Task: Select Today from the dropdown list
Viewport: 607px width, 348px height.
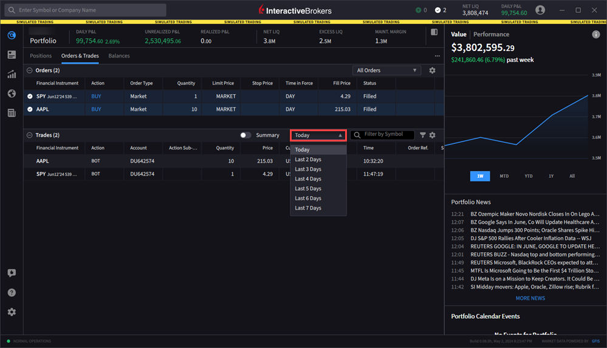Action: (x=318, y=149)
